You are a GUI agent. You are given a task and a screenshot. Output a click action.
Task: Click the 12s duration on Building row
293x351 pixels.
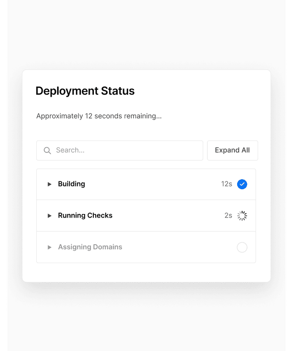coord(227,184)
